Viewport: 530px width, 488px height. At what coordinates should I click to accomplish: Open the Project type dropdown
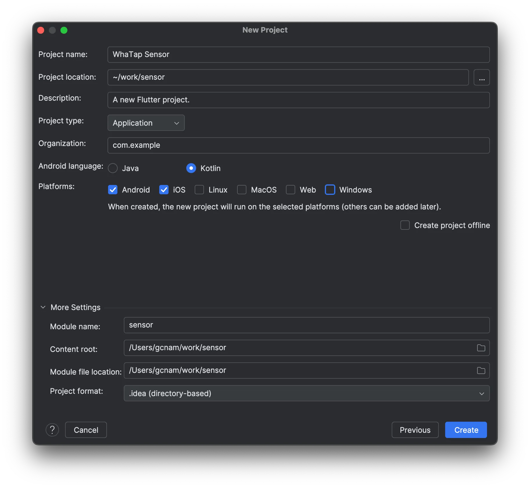(146, 123)
